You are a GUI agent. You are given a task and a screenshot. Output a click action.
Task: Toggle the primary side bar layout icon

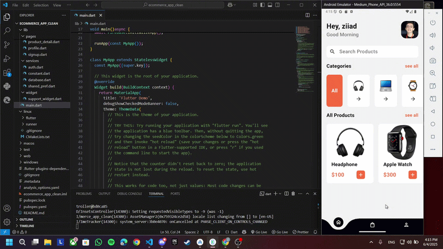[x=262, y=5]
